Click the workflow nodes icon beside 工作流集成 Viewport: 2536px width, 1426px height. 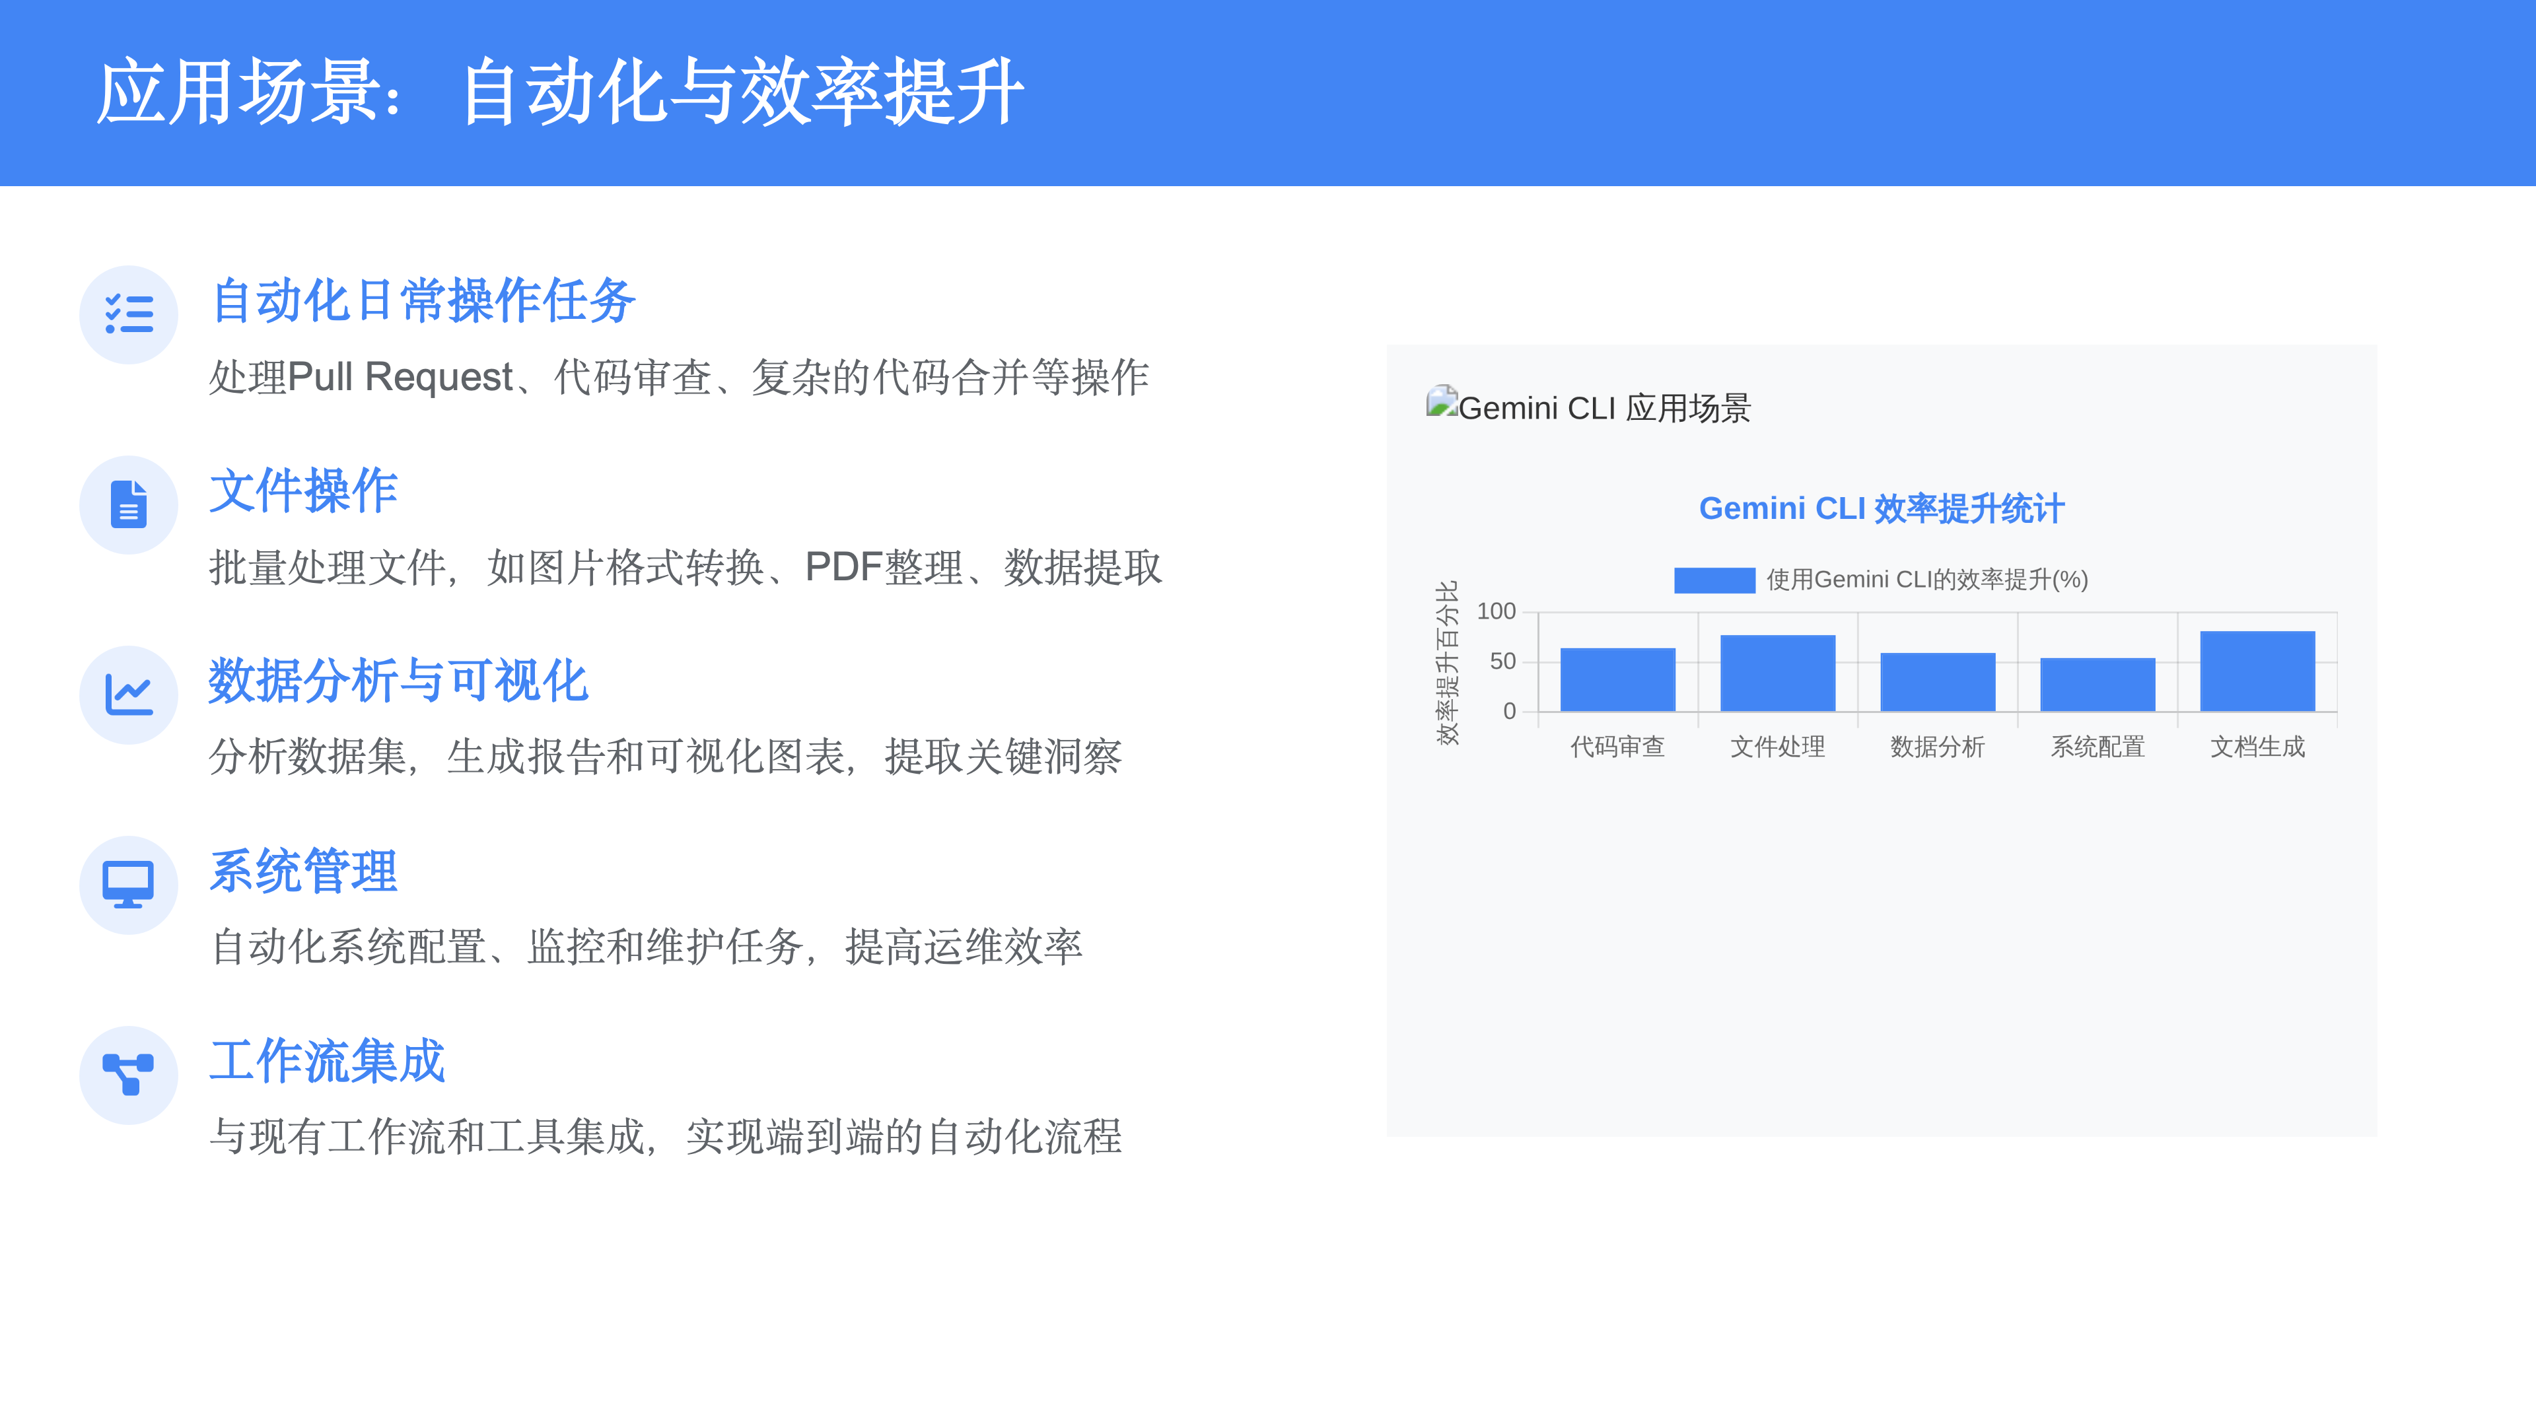(x=129, y=1075)
